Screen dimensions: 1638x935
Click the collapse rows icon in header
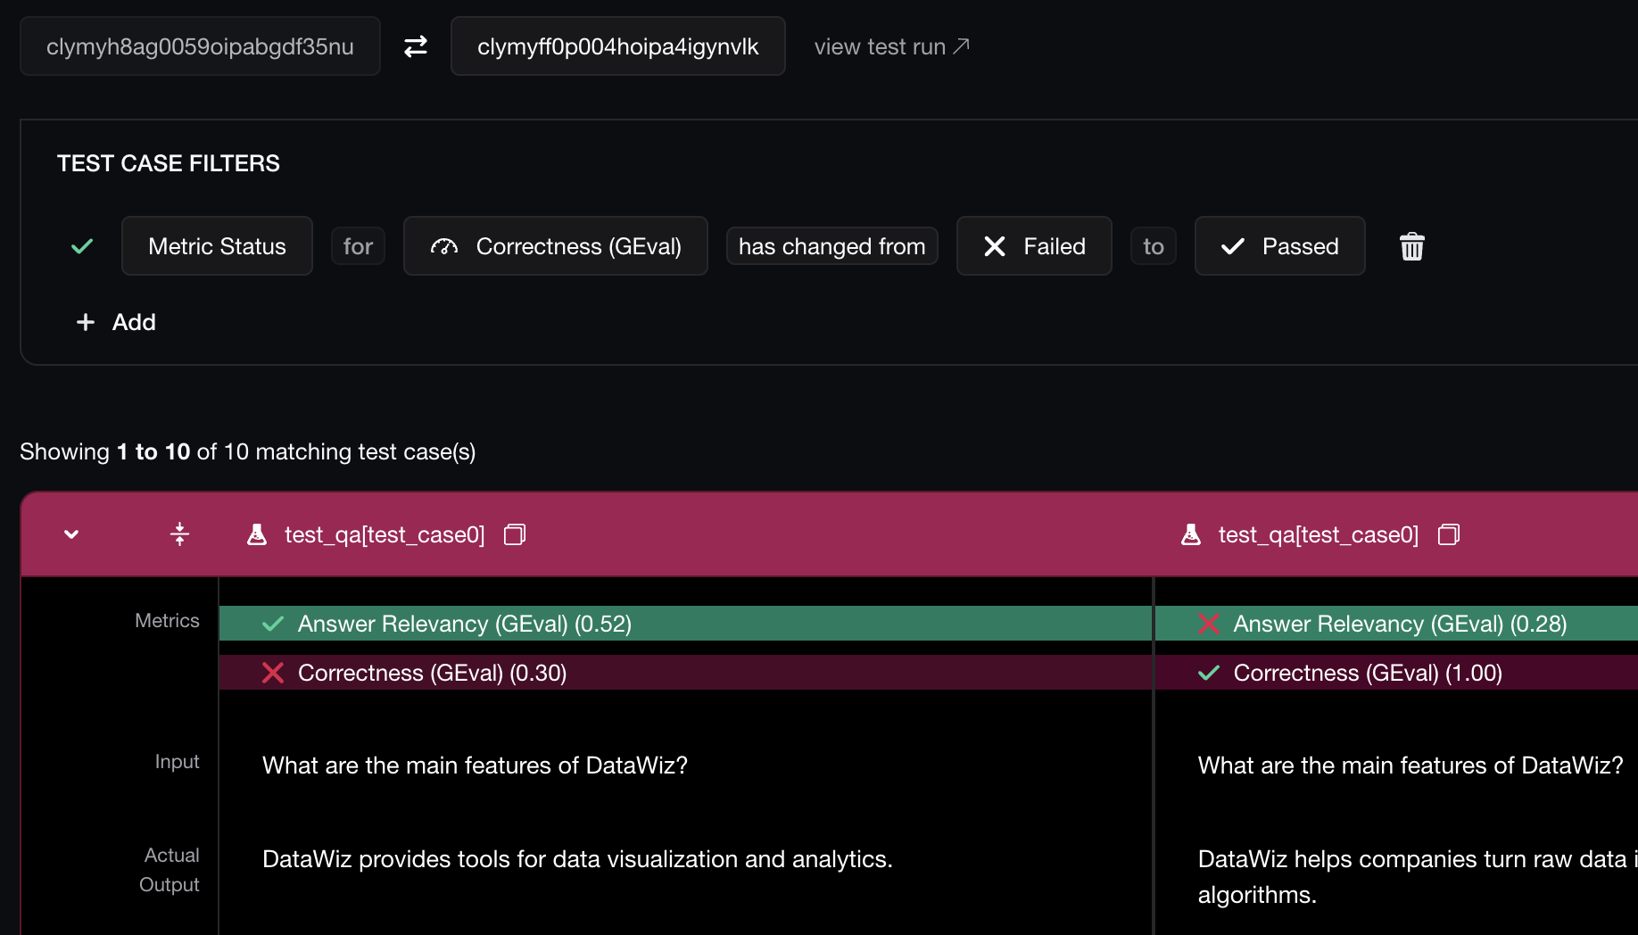point(179,534)
